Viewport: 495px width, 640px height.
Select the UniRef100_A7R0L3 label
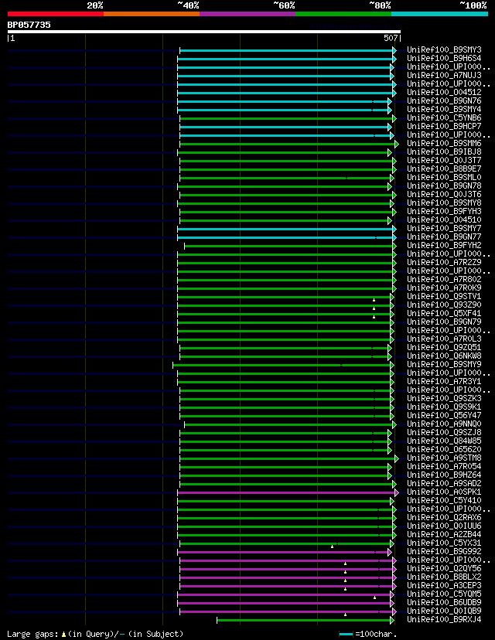pyautogui.click(x=444, y=339)
